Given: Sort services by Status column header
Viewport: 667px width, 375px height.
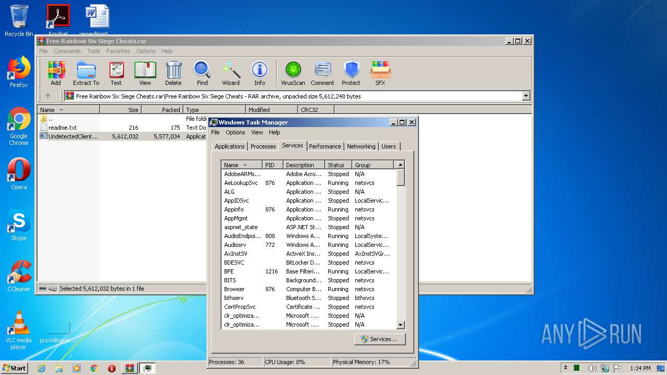Looking at the screenshot, I should [x=338, y=165].
